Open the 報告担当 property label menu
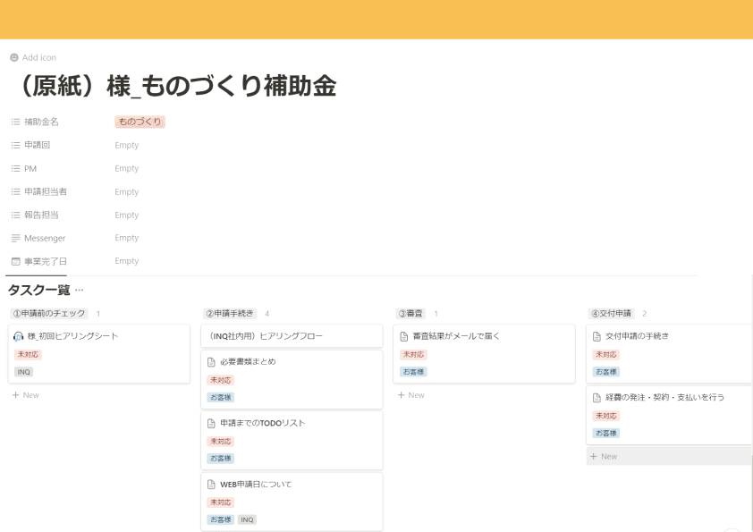 [41, 215]
